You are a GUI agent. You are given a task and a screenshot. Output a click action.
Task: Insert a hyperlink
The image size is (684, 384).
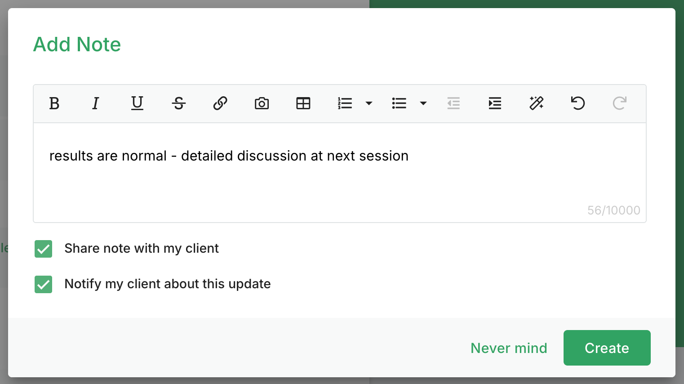[220, 103]
